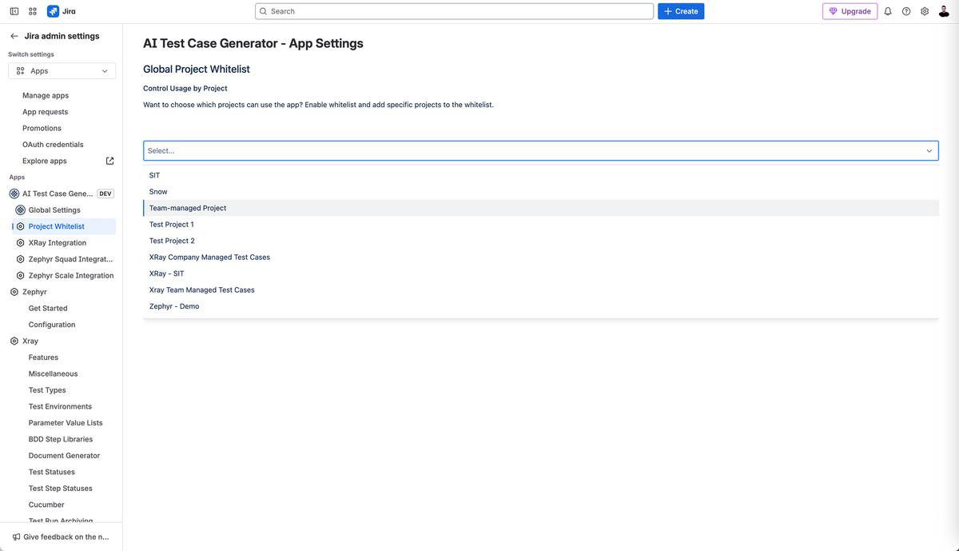Open Explore apps external link icon
959x551 pixels.
[x=109, y=160]
